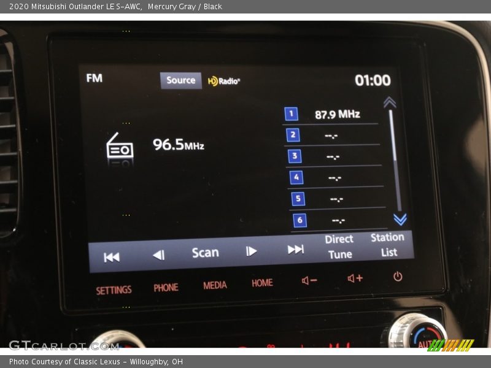Switch to the MEDIA source
Image resolution: width=491 pixels, height=368 pixels.
[x=214, y=285]
